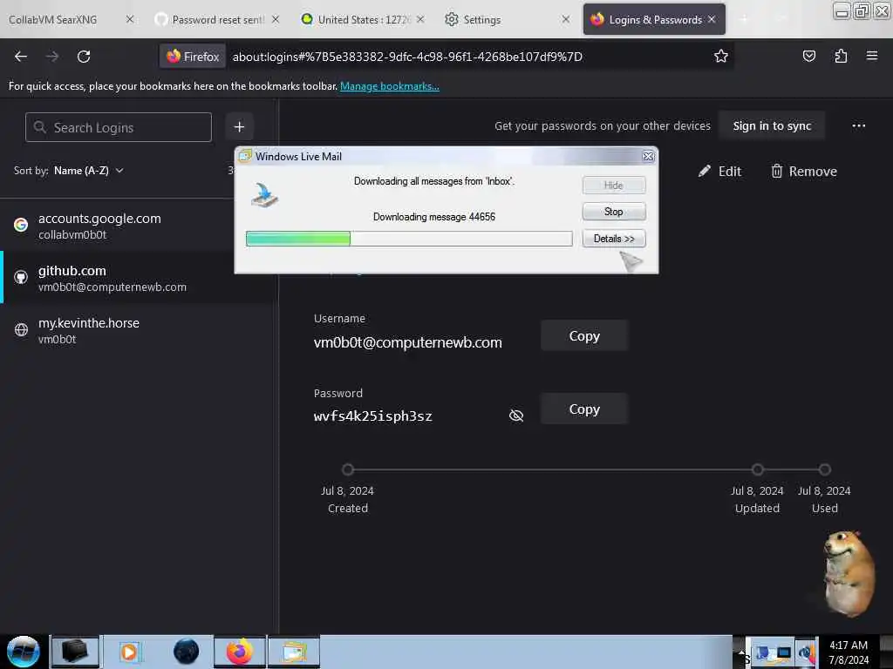The image size is (893, 669).
Task: Click the Downloading message 44656 text
Action: click(x=434, y=217)
